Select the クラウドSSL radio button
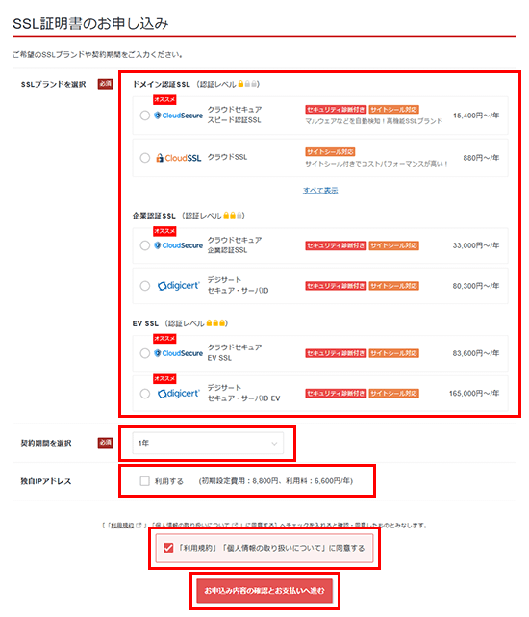This screenshot has width=529, height=617. [x=145, y=158]
